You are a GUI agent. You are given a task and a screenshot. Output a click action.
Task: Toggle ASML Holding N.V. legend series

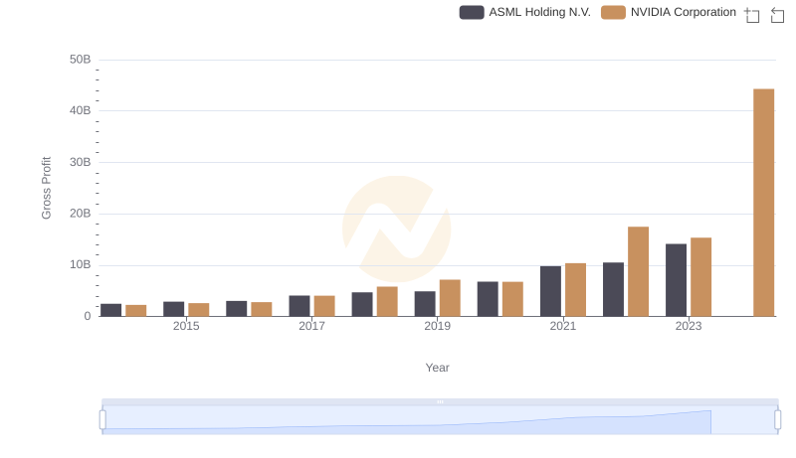525,12
